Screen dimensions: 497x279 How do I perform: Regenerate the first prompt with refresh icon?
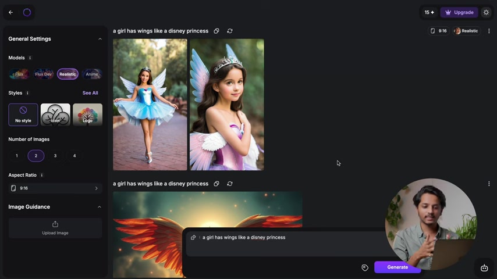(x=230, y=31)
